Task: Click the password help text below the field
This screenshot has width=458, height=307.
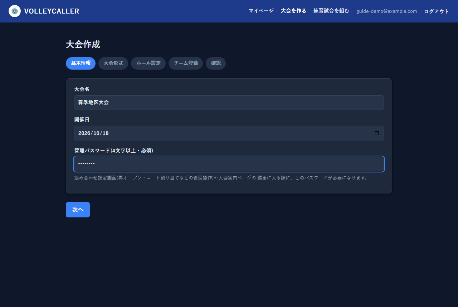Action: (221, 178)
